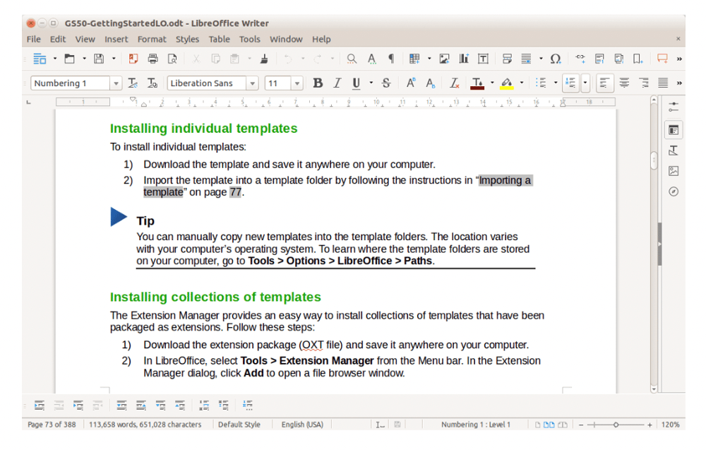Click the Clear Direct Formatting icon
This screenshot has height=450, width=706.
(x=455, y=83)
